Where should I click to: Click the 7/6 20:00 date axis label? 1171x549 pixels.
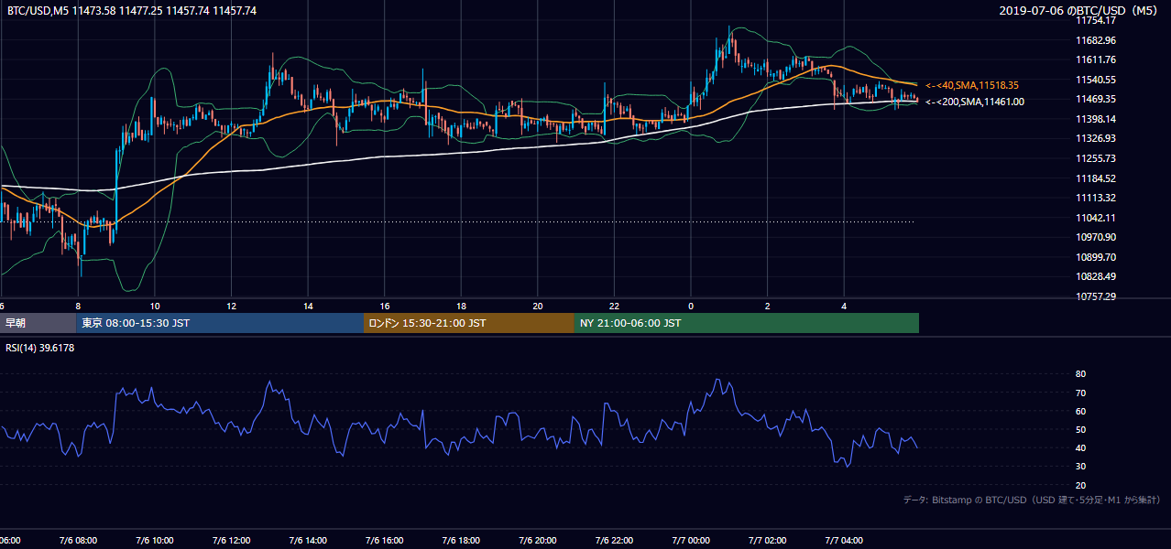[x=538, y=540]
